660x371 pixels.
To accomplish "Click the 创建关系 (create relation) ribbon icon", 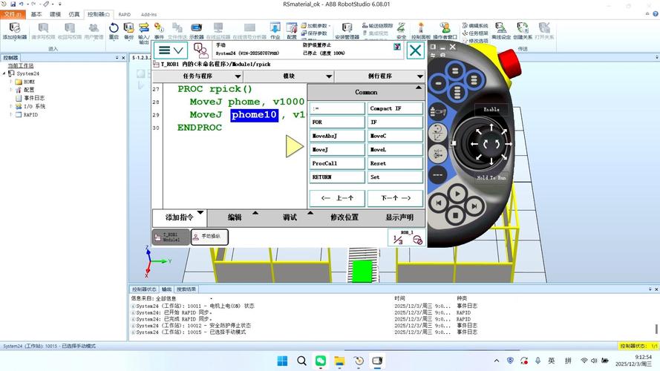I will point(523,30).
